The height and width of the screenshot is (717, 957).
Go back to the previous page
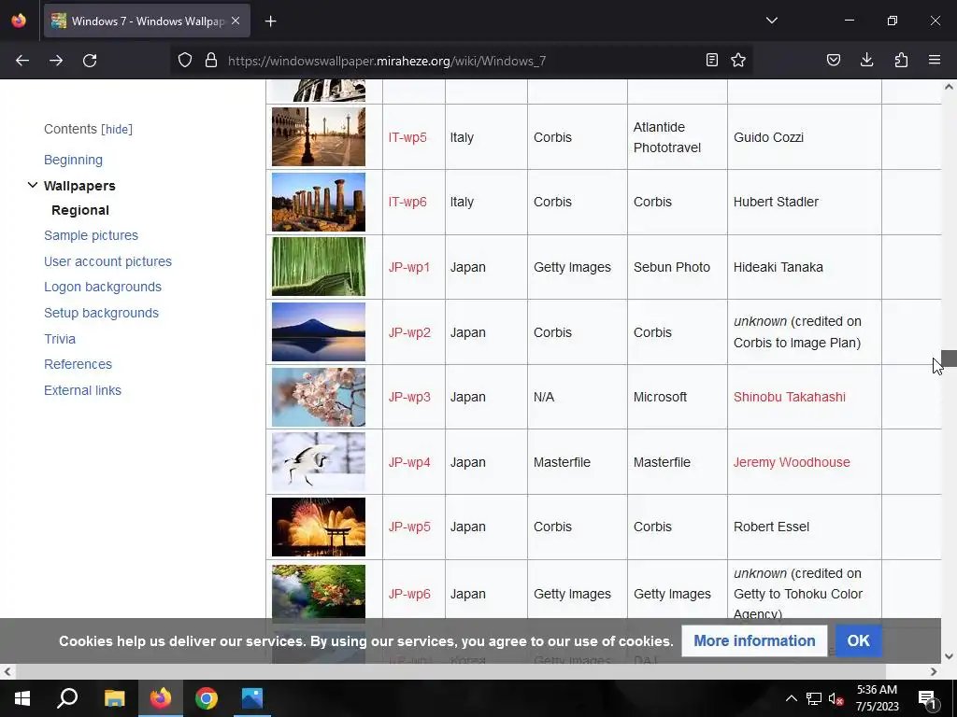point(22,61)
